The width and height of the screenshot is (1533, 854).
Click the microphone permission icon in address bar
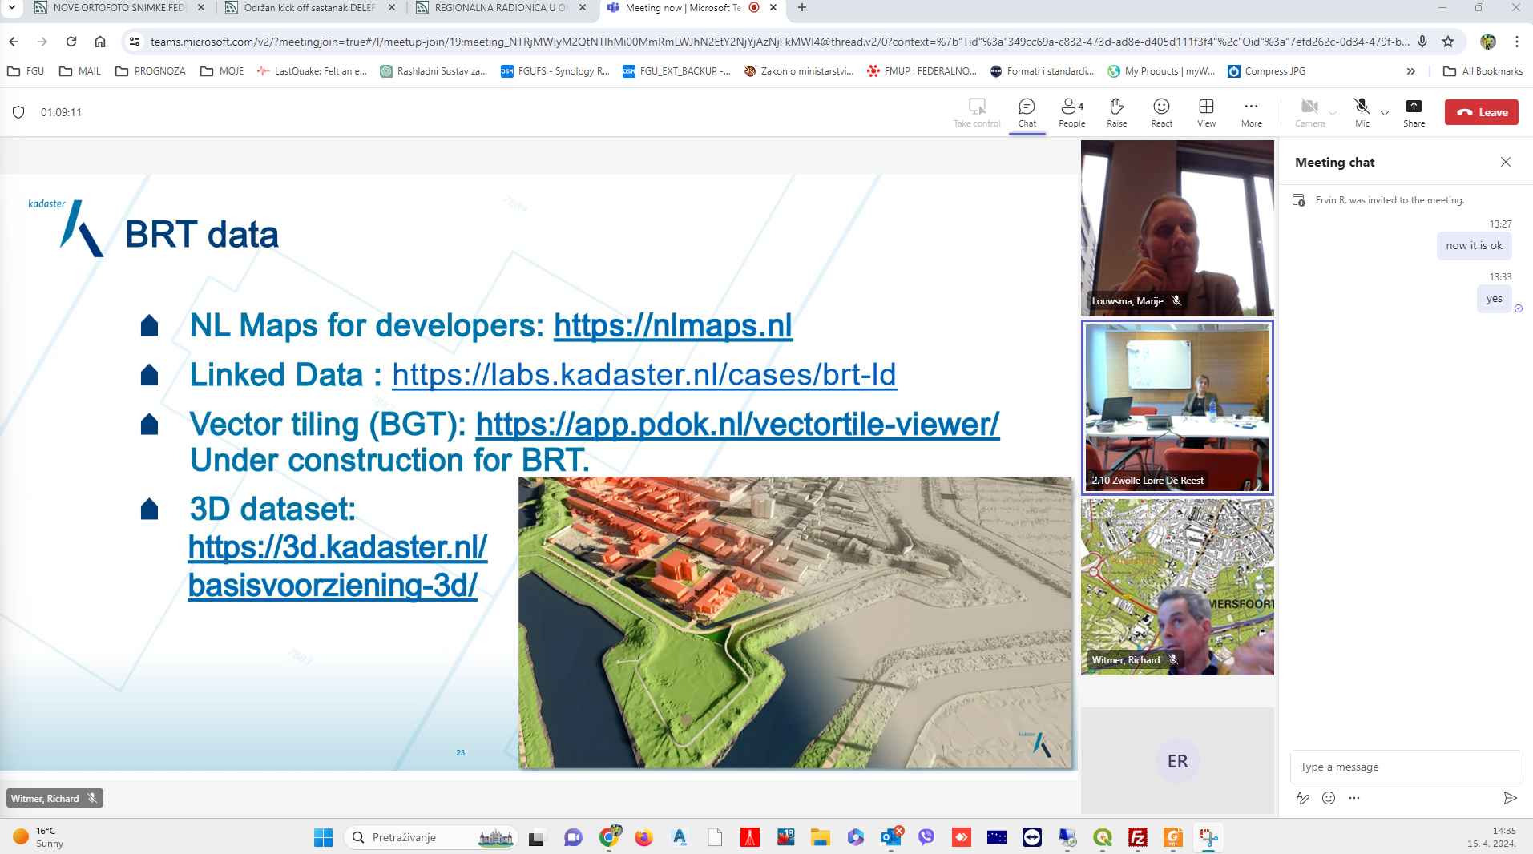coord(1422,42)
